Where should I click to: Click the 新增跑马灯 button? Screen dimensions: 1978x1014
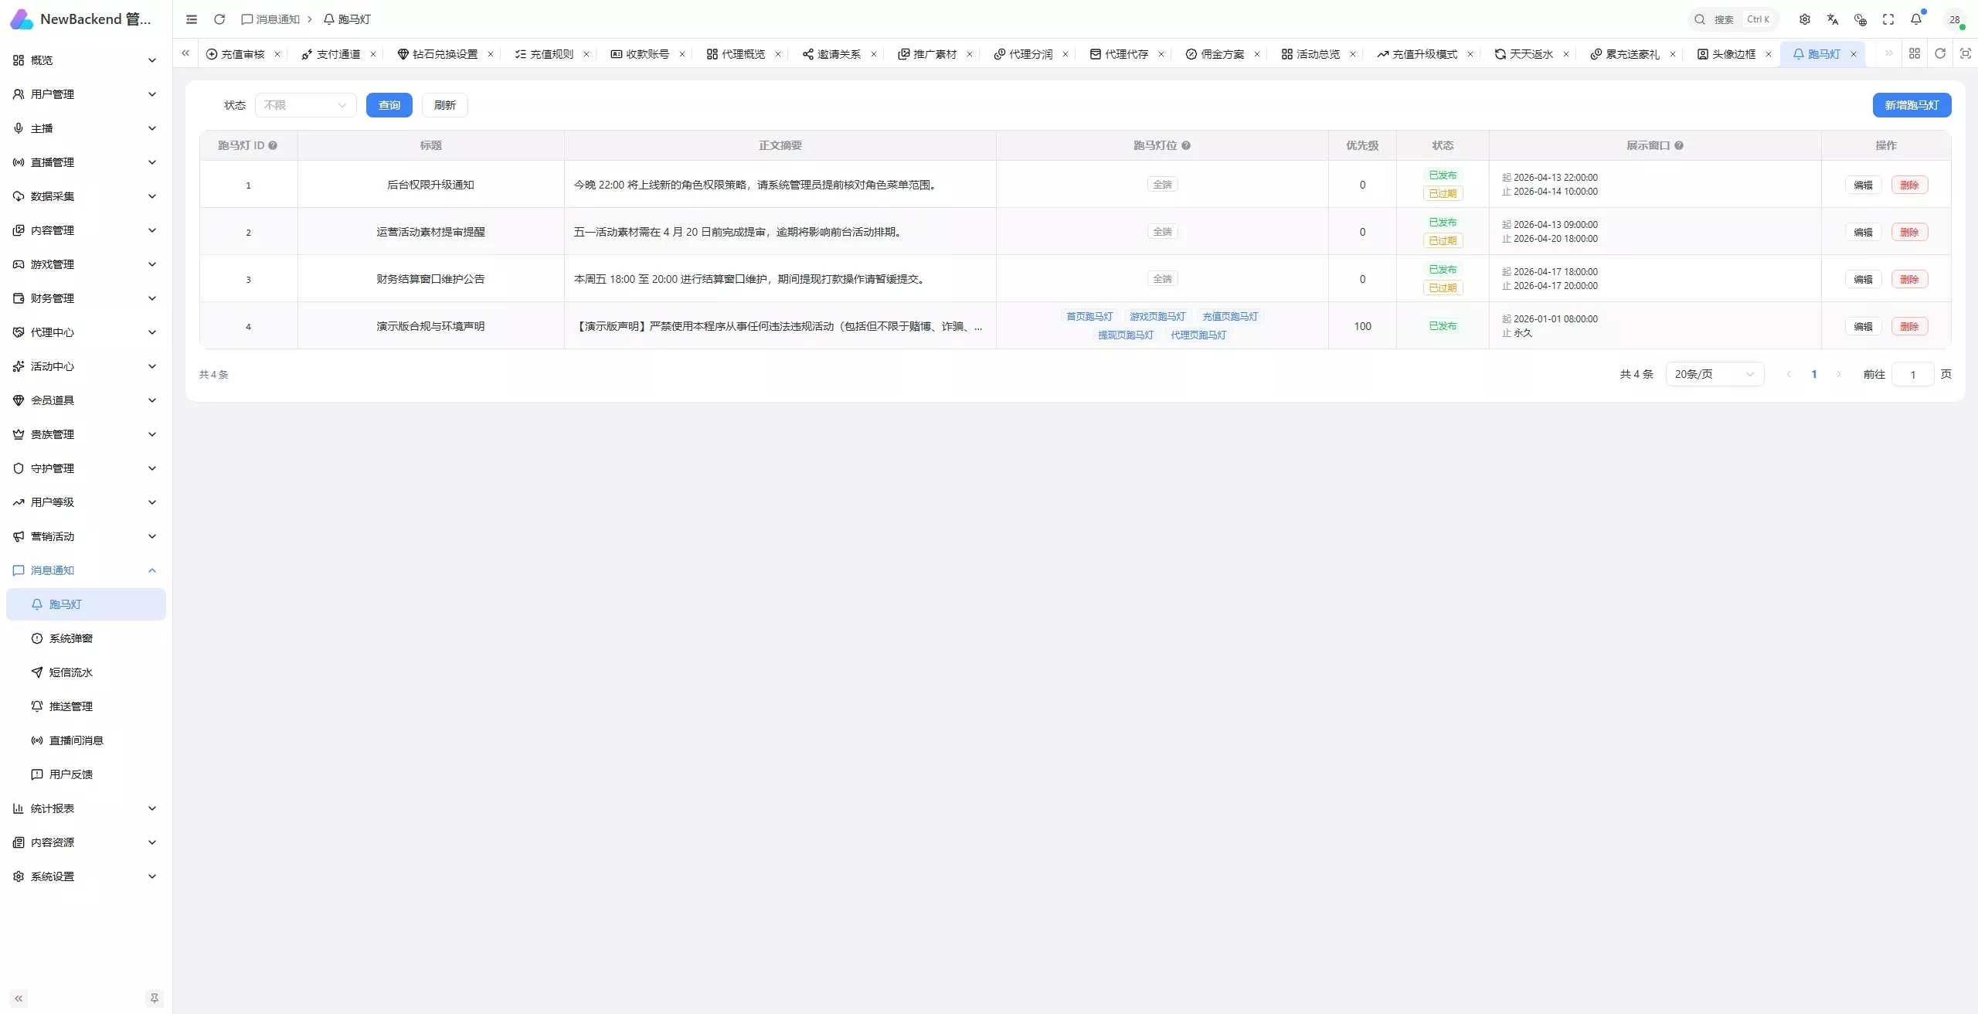[x=1912, y=105]
